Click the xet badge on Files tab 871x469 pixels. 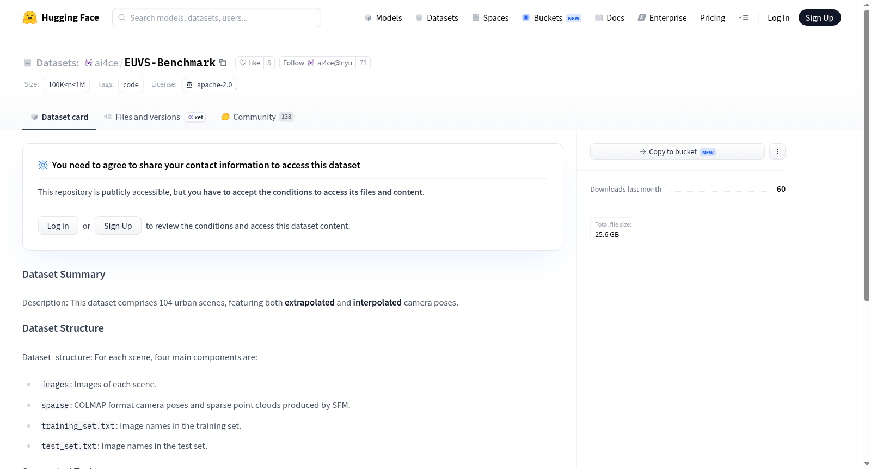195,117
